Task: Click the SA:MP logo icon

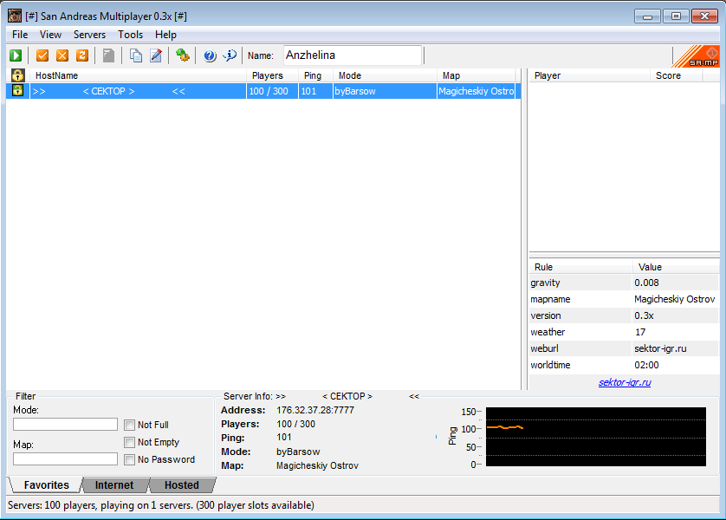Action: pos(696,56)
